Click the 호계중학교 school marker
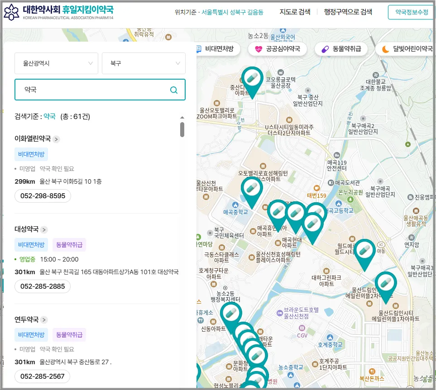Image resolution: width=436 pixels, height=390 pixels. coord(330,338)
